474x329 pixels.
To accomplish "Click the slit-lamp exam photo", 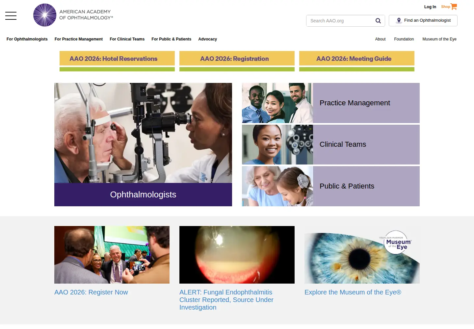I will [x=143, y=133].
